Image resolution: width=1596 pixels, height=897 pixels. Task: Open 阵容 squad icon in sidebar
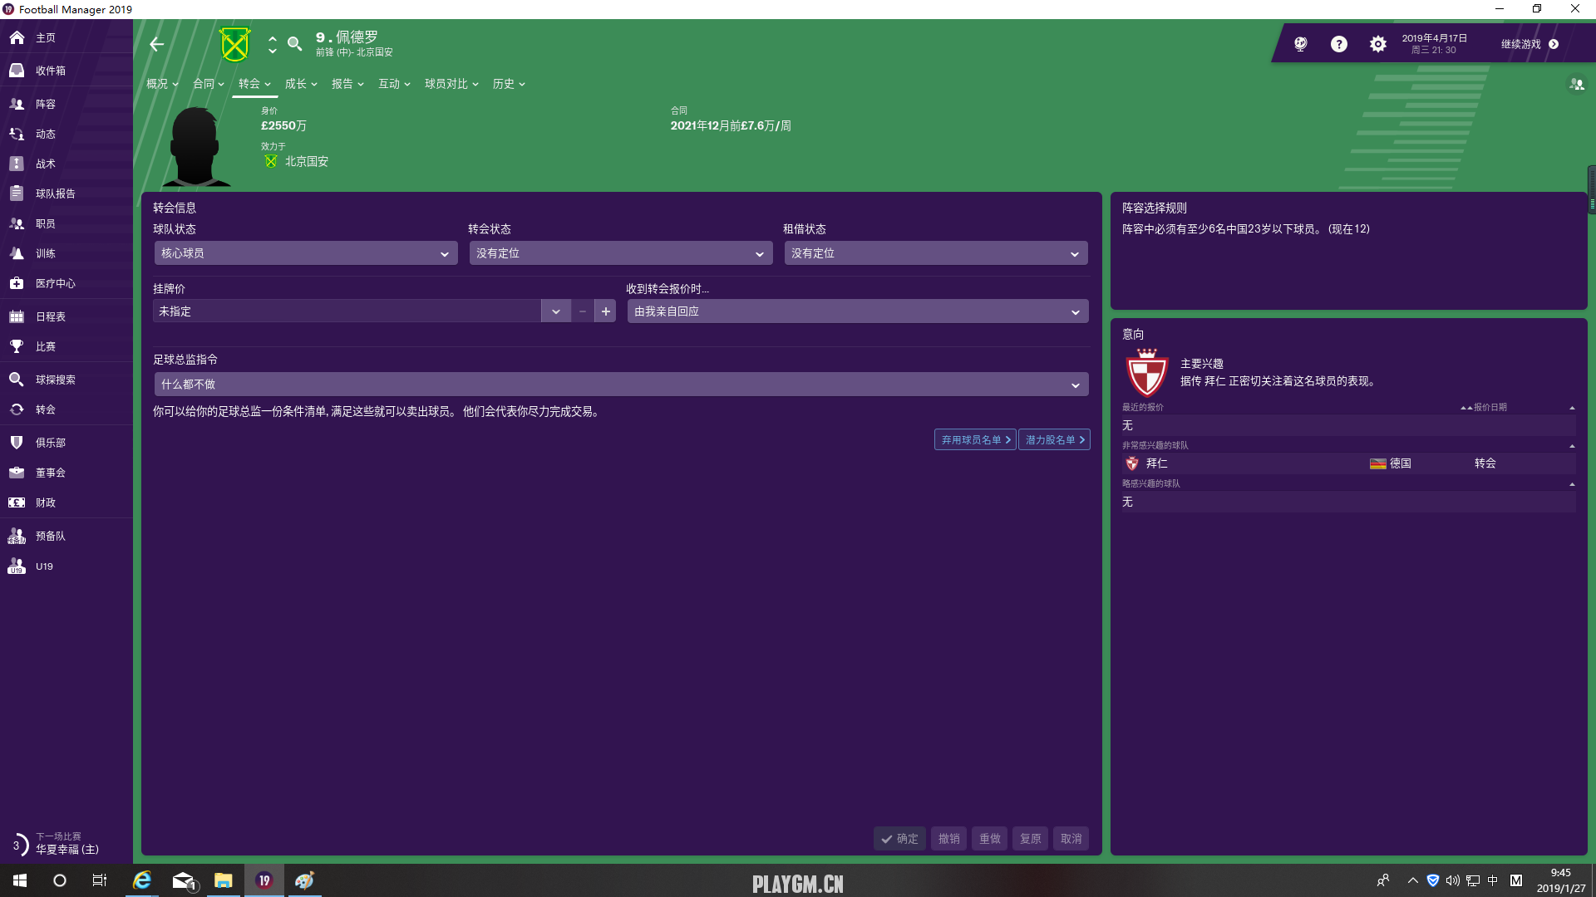click(17, 104)
